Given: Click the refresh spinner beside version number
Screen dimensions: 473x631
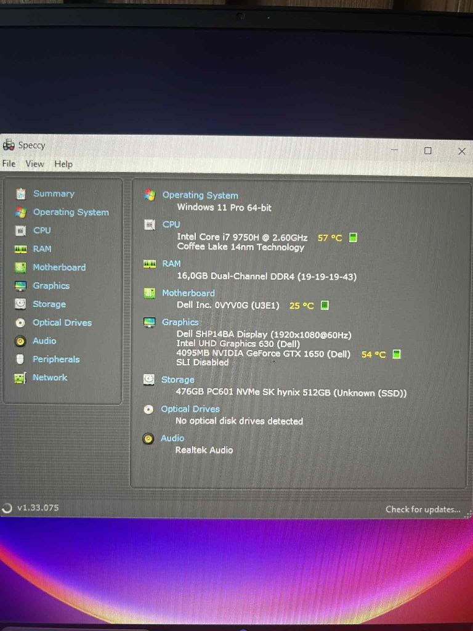Looking at the screenshot, I should pos(7,508).
